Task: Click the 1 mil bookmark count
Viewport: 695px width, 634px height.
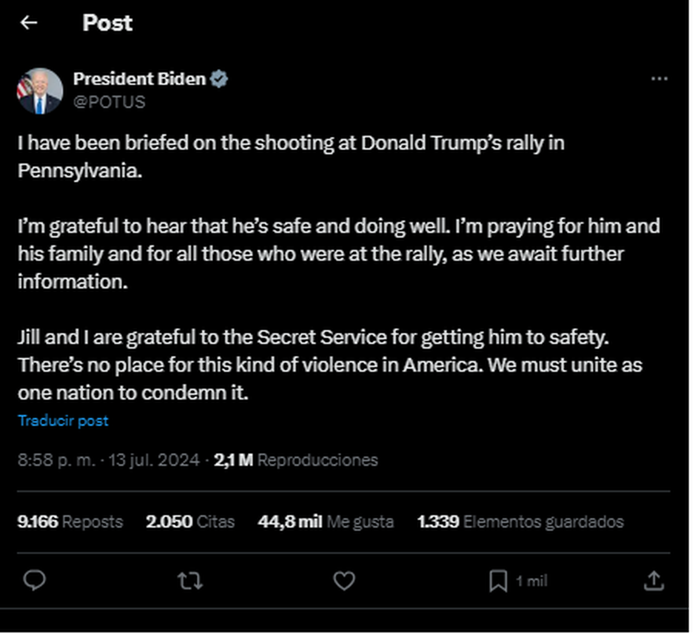Action: [x=531, y=581]
